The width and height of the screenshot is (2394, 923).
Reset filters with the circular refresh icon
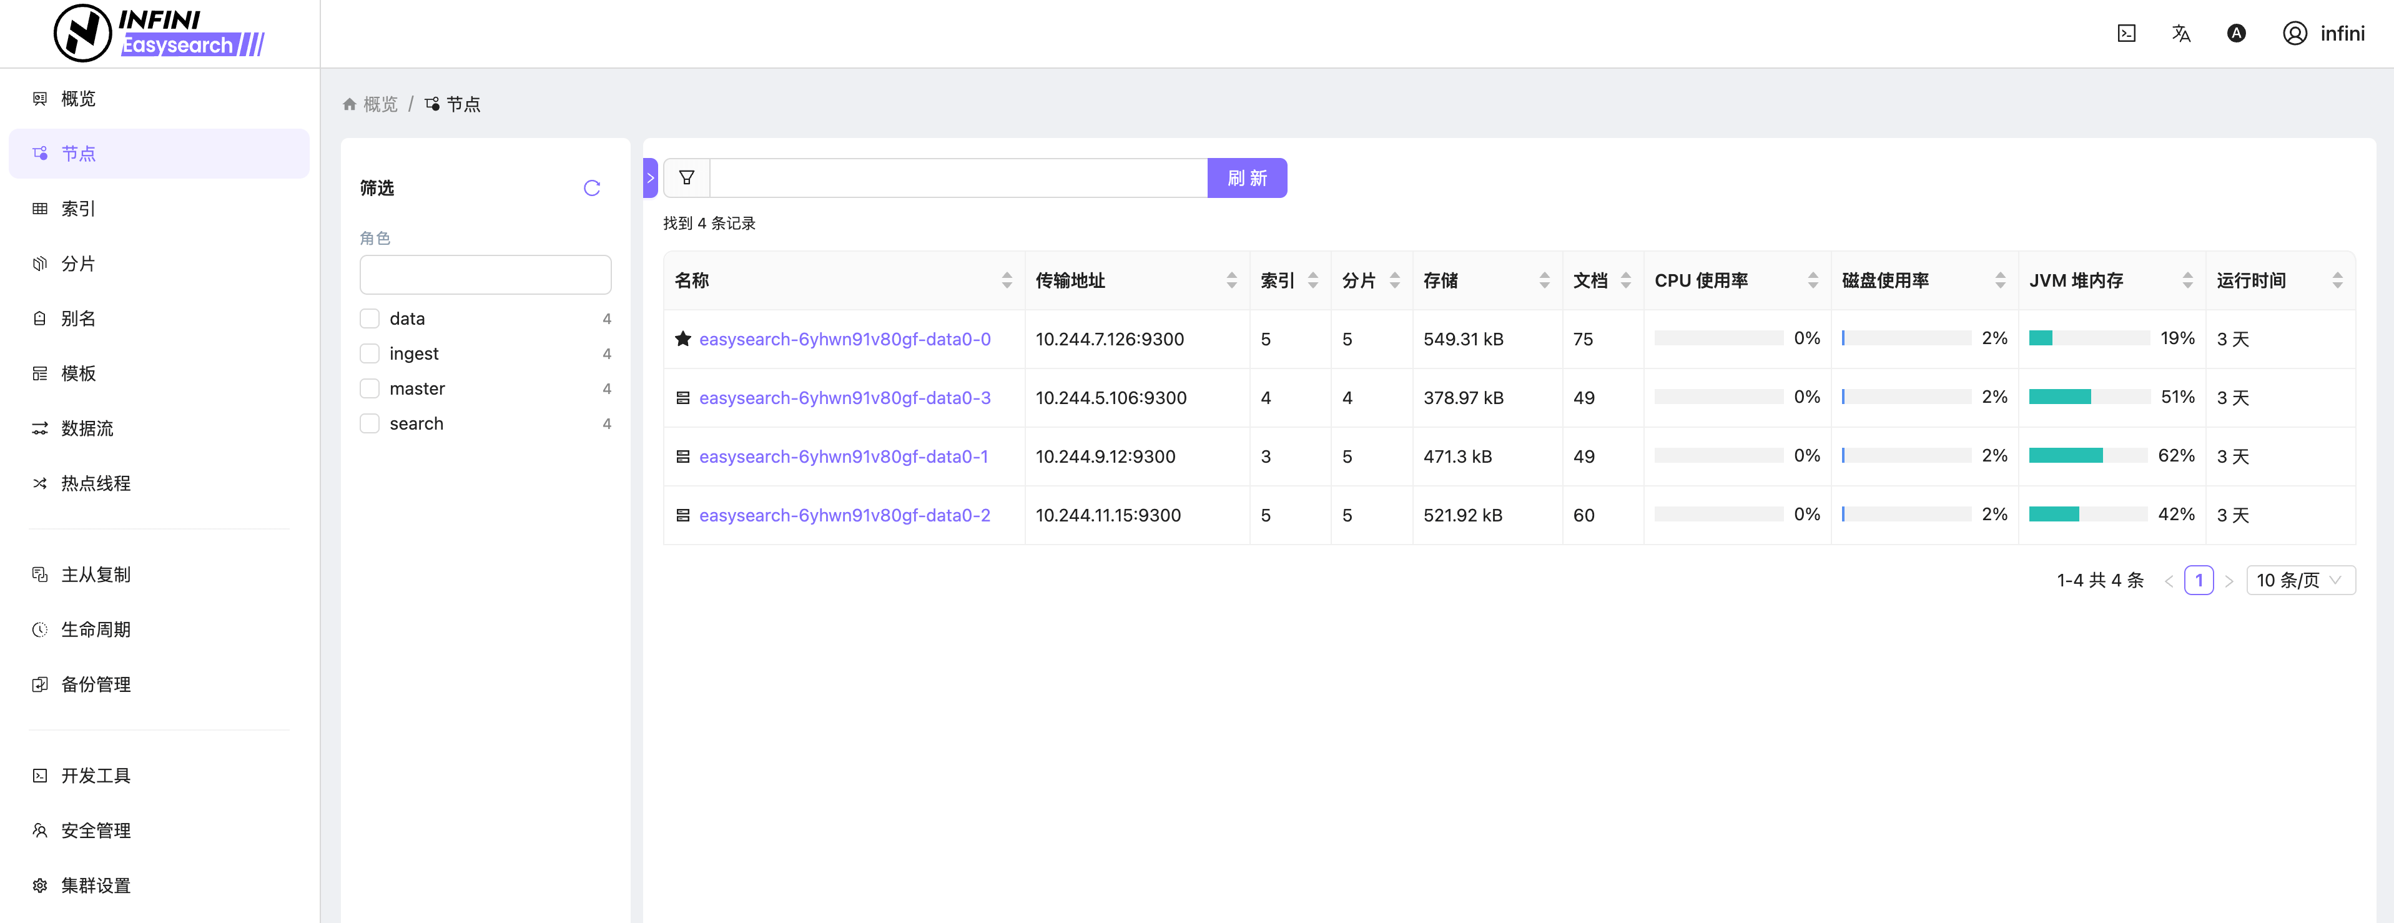591,188
